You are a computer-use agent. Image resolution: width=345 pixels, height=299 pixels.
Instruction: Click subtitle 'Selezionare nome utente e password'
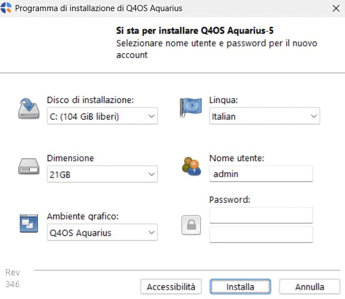[x=191, y=43]
